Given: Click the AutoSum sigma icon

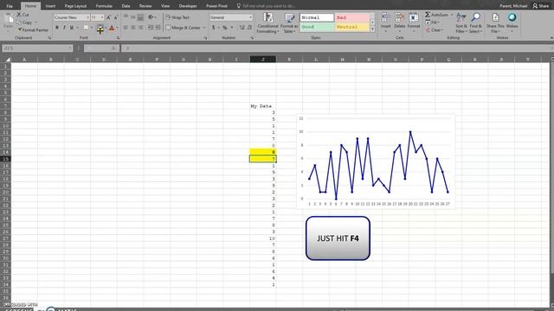Looking at the screenshot, I should click(428, 15).
